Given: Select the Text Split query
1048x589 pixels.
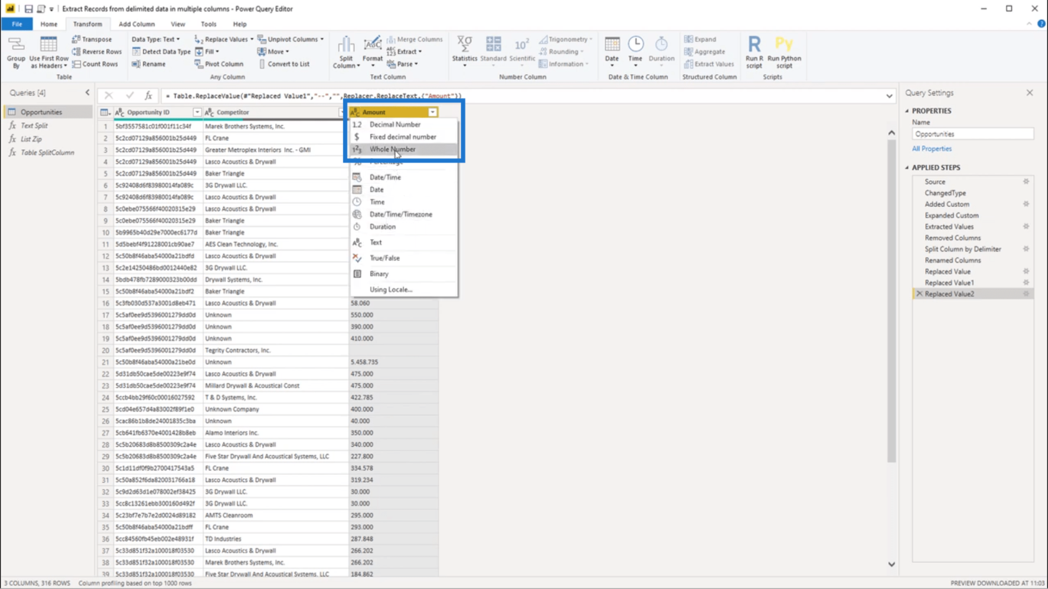Looking at the screenshot, I should (34, 125).
